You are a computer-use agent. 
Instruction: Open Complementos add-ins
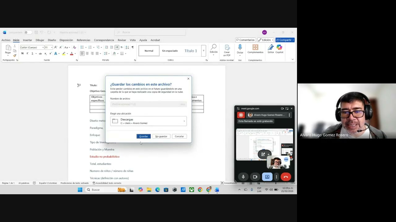click(x=255, y=49)
